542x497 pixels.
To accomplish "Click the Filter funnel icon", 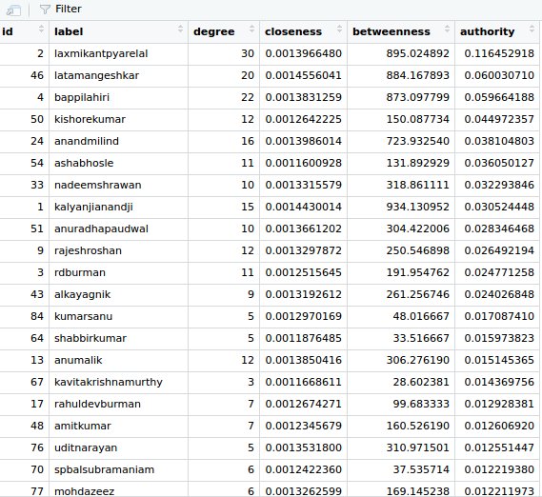I will click(45, 10).
